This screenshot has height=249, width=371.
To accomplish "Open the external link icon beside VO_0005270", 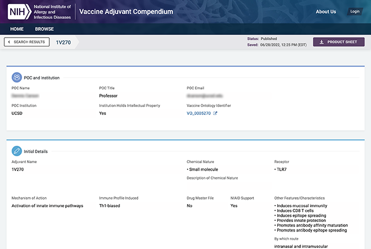I will point(215,113).
